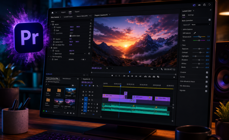Open the Lumetri Color panel menu

193,11
